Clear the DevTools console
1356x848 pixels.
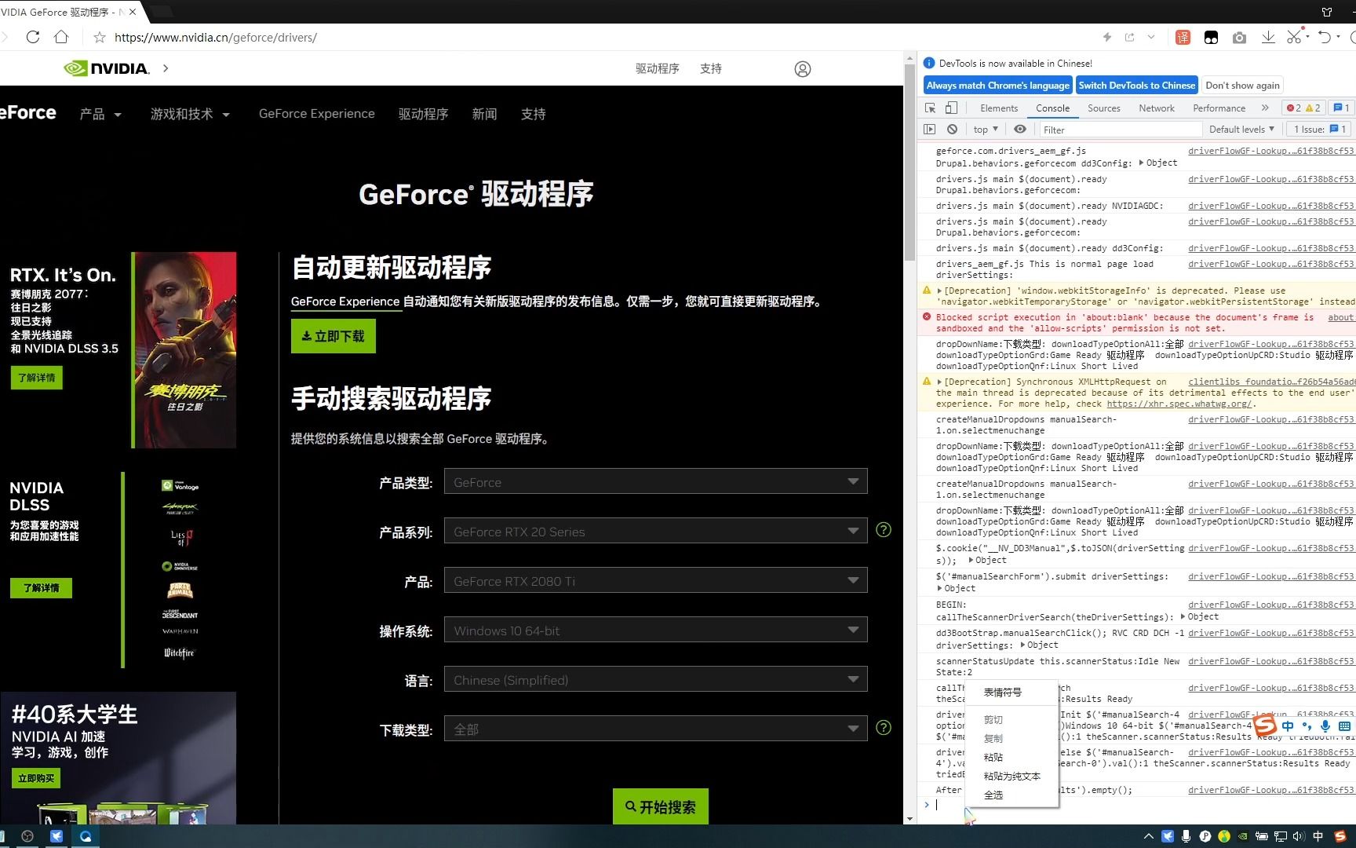pyautogui.click(x=952, y=129)
